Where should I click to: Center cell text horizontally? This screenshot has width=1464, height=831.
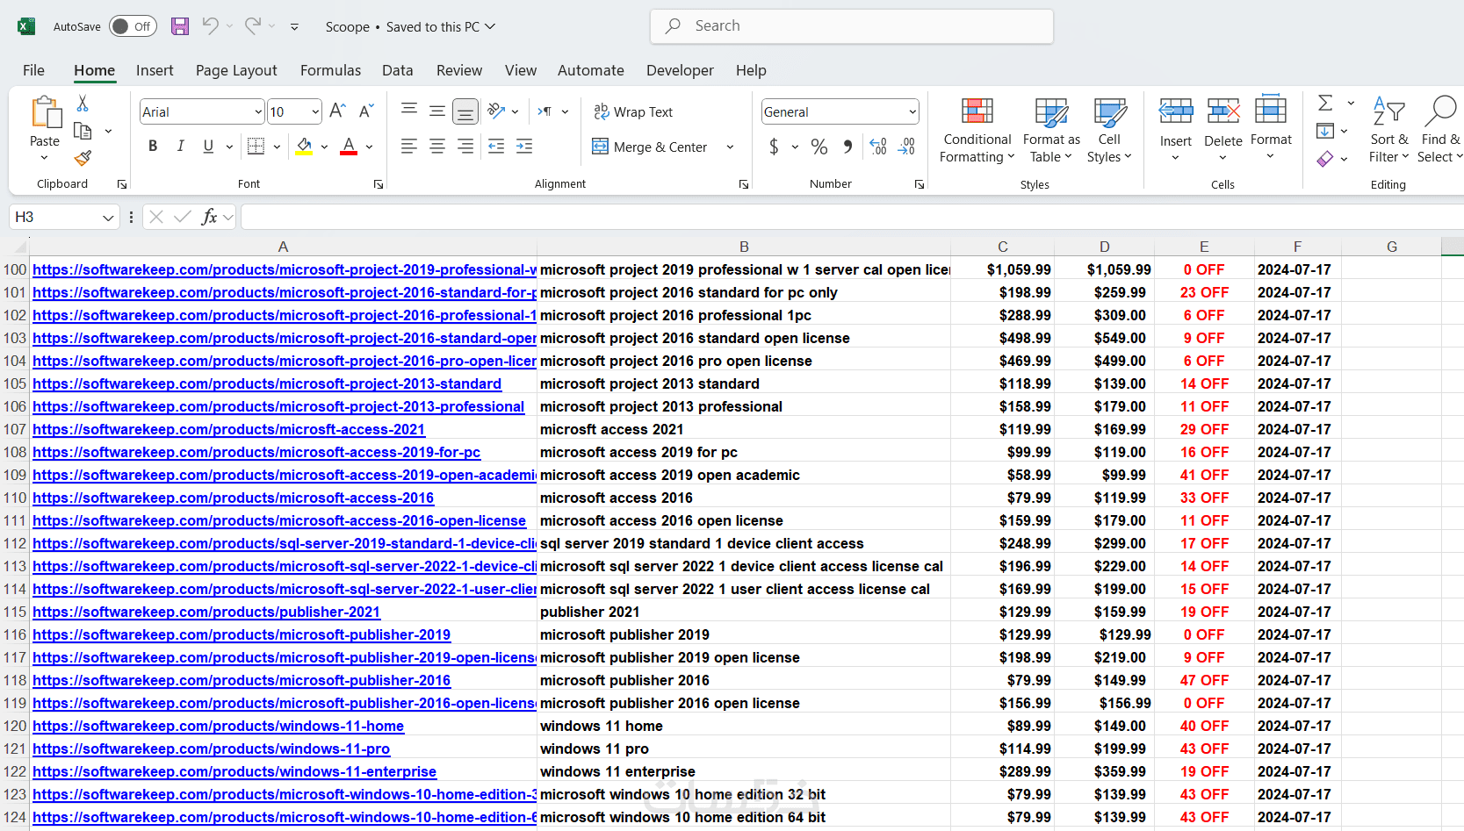coord(437,147)
